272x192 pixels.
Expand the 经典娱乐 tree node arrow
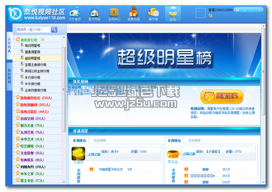point(14,159)
